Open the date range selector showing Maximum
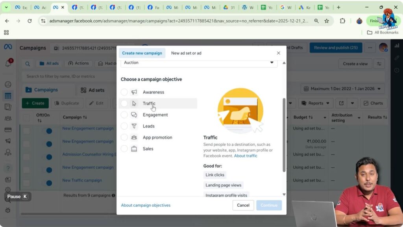This screenshot has width=403, height=227. [342, 88]
